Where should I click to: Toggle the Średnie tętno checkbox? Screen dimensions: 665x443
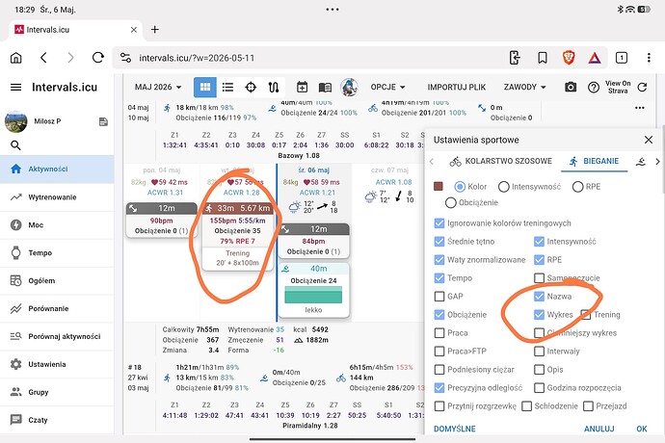click(x=439, y=241)
